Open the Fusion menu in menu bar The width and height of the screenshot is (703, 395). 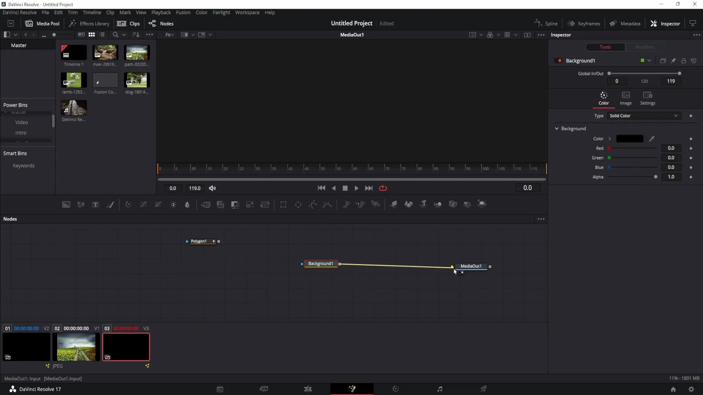coord(182,12)
